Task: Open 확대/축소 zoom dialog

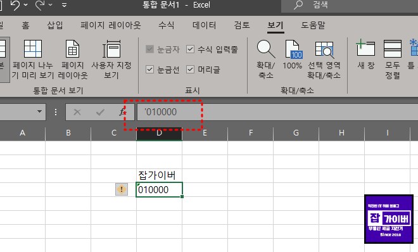Action: pyautogui.click(x=266, y=60)
